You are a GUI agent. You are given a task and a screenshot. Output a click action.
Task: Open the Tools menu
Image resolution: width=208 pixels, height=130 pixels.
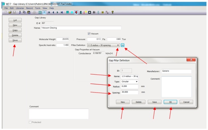click(x=37, y=8)
